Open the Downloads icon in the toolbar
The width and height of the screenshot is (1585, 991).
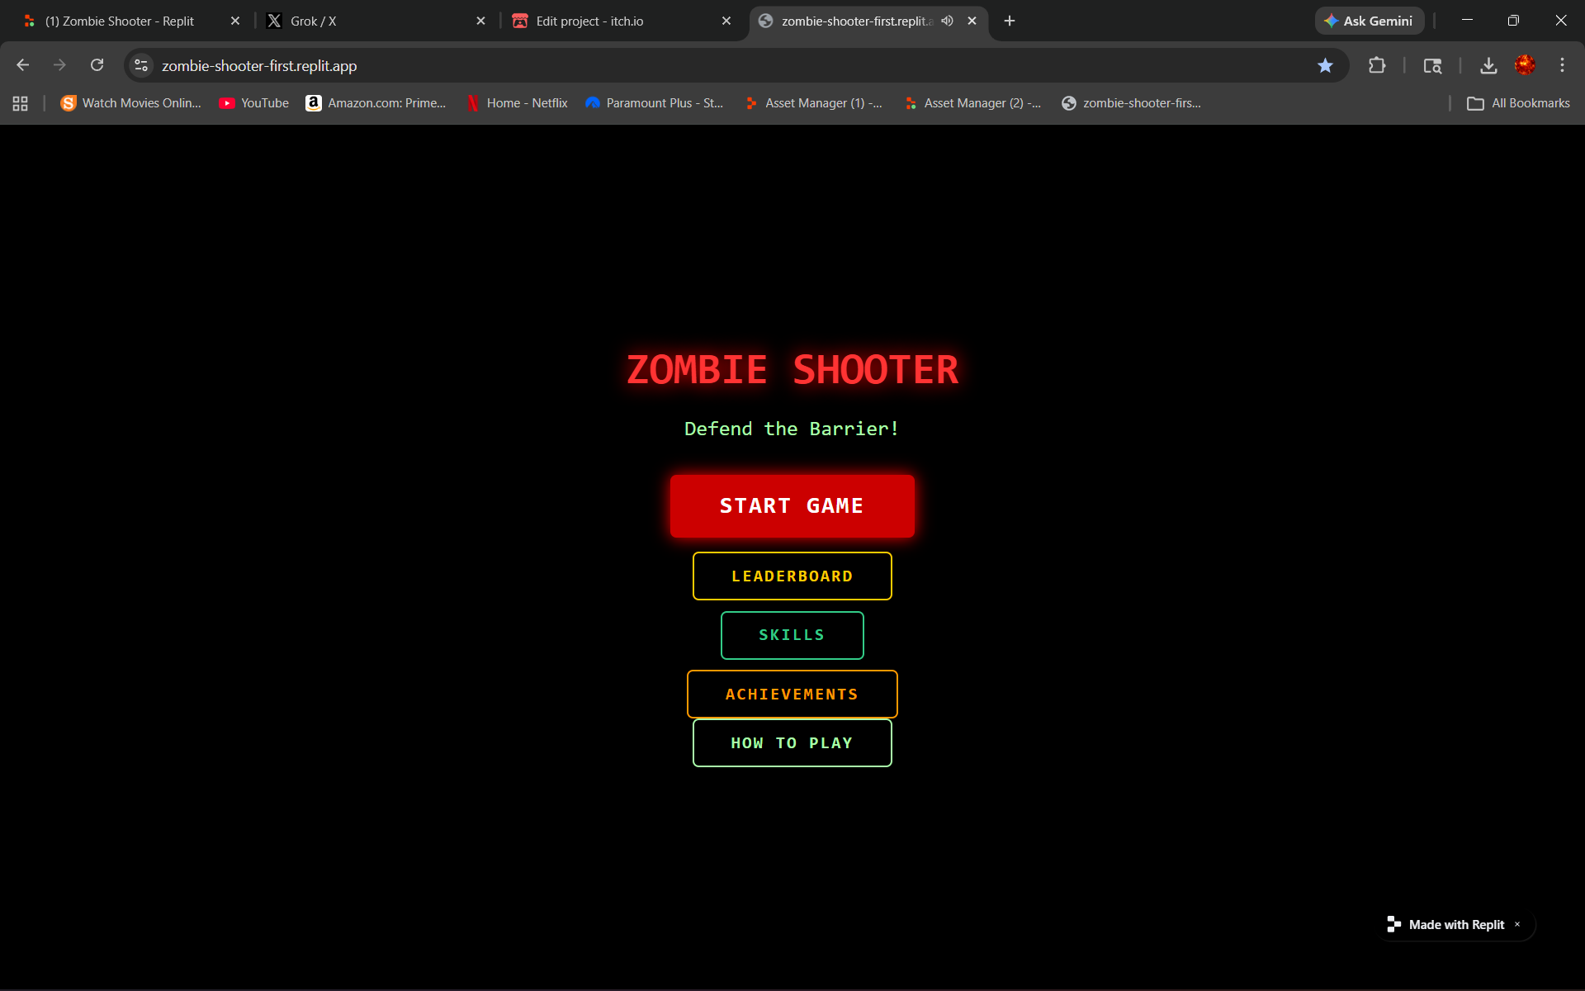tap(1488, 65)
